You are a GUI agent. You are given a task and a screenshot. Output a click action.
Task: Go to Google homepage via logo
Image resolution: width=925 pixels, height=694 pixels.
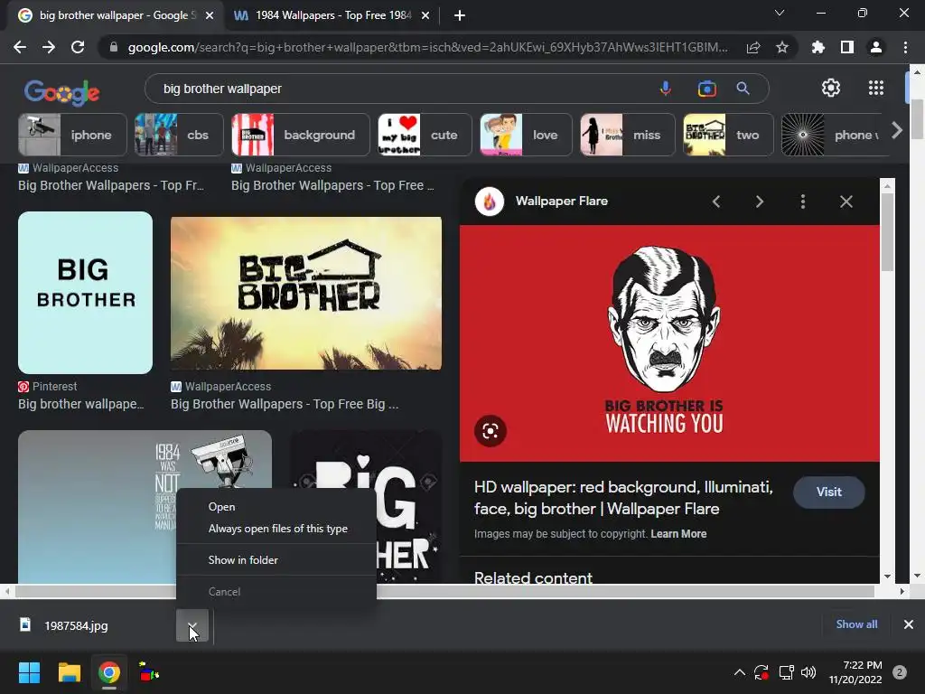pos(62,92)
